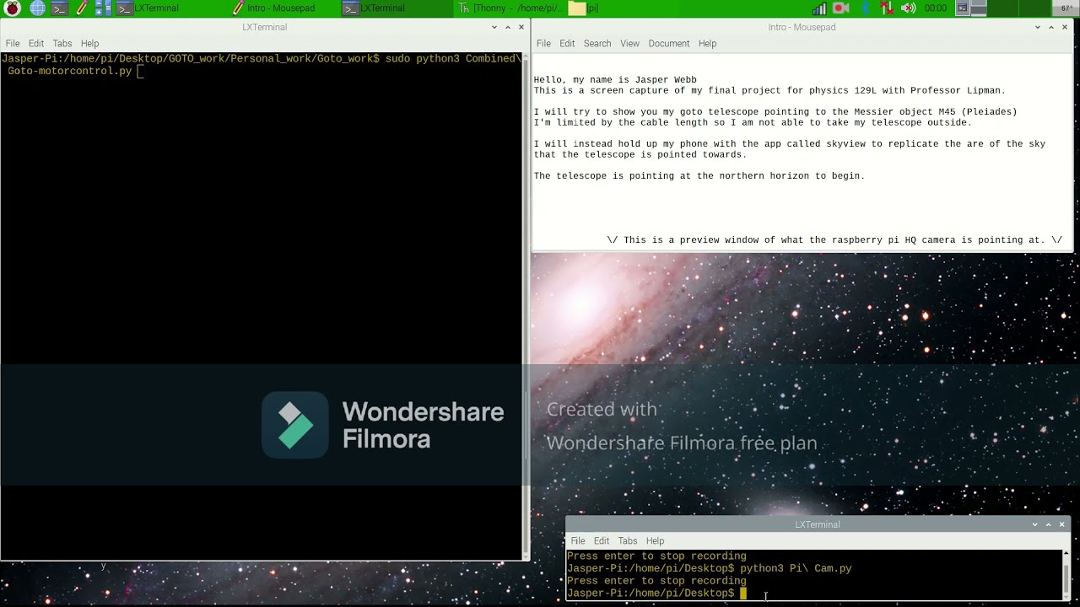The image size is (1080, 607).
Task: Click the CPU temperature monitor reading
Action: point(1066,8)
